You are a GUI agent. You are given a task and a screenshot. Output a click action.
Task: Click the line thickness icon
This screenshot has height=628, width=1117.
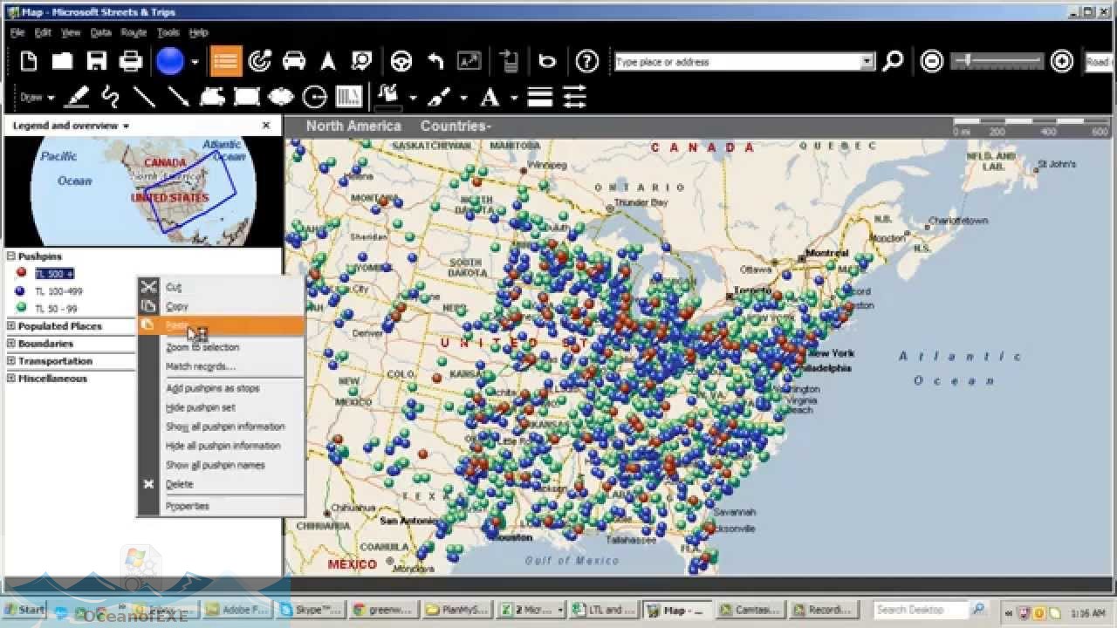click(540, 97)
